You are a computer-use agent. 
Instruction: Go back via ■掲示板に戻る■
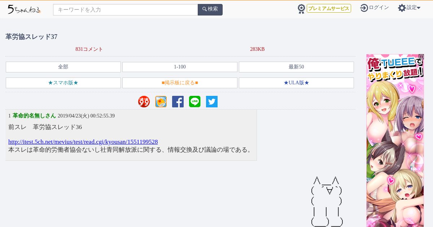click(x=180, y=83)
